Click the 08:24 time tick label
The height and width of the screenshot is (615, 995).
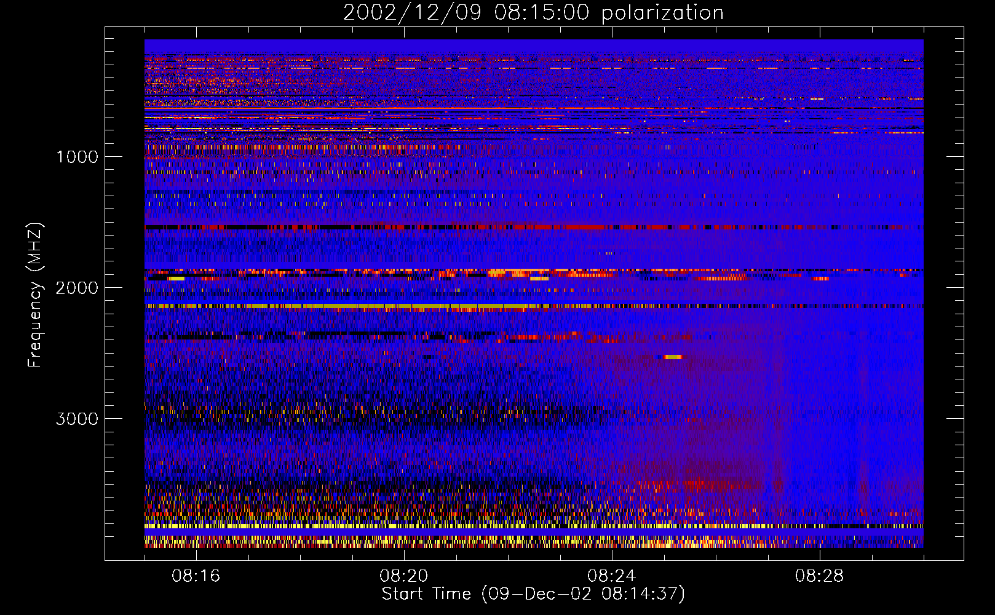pyautogui.click(x=612, y=576)
